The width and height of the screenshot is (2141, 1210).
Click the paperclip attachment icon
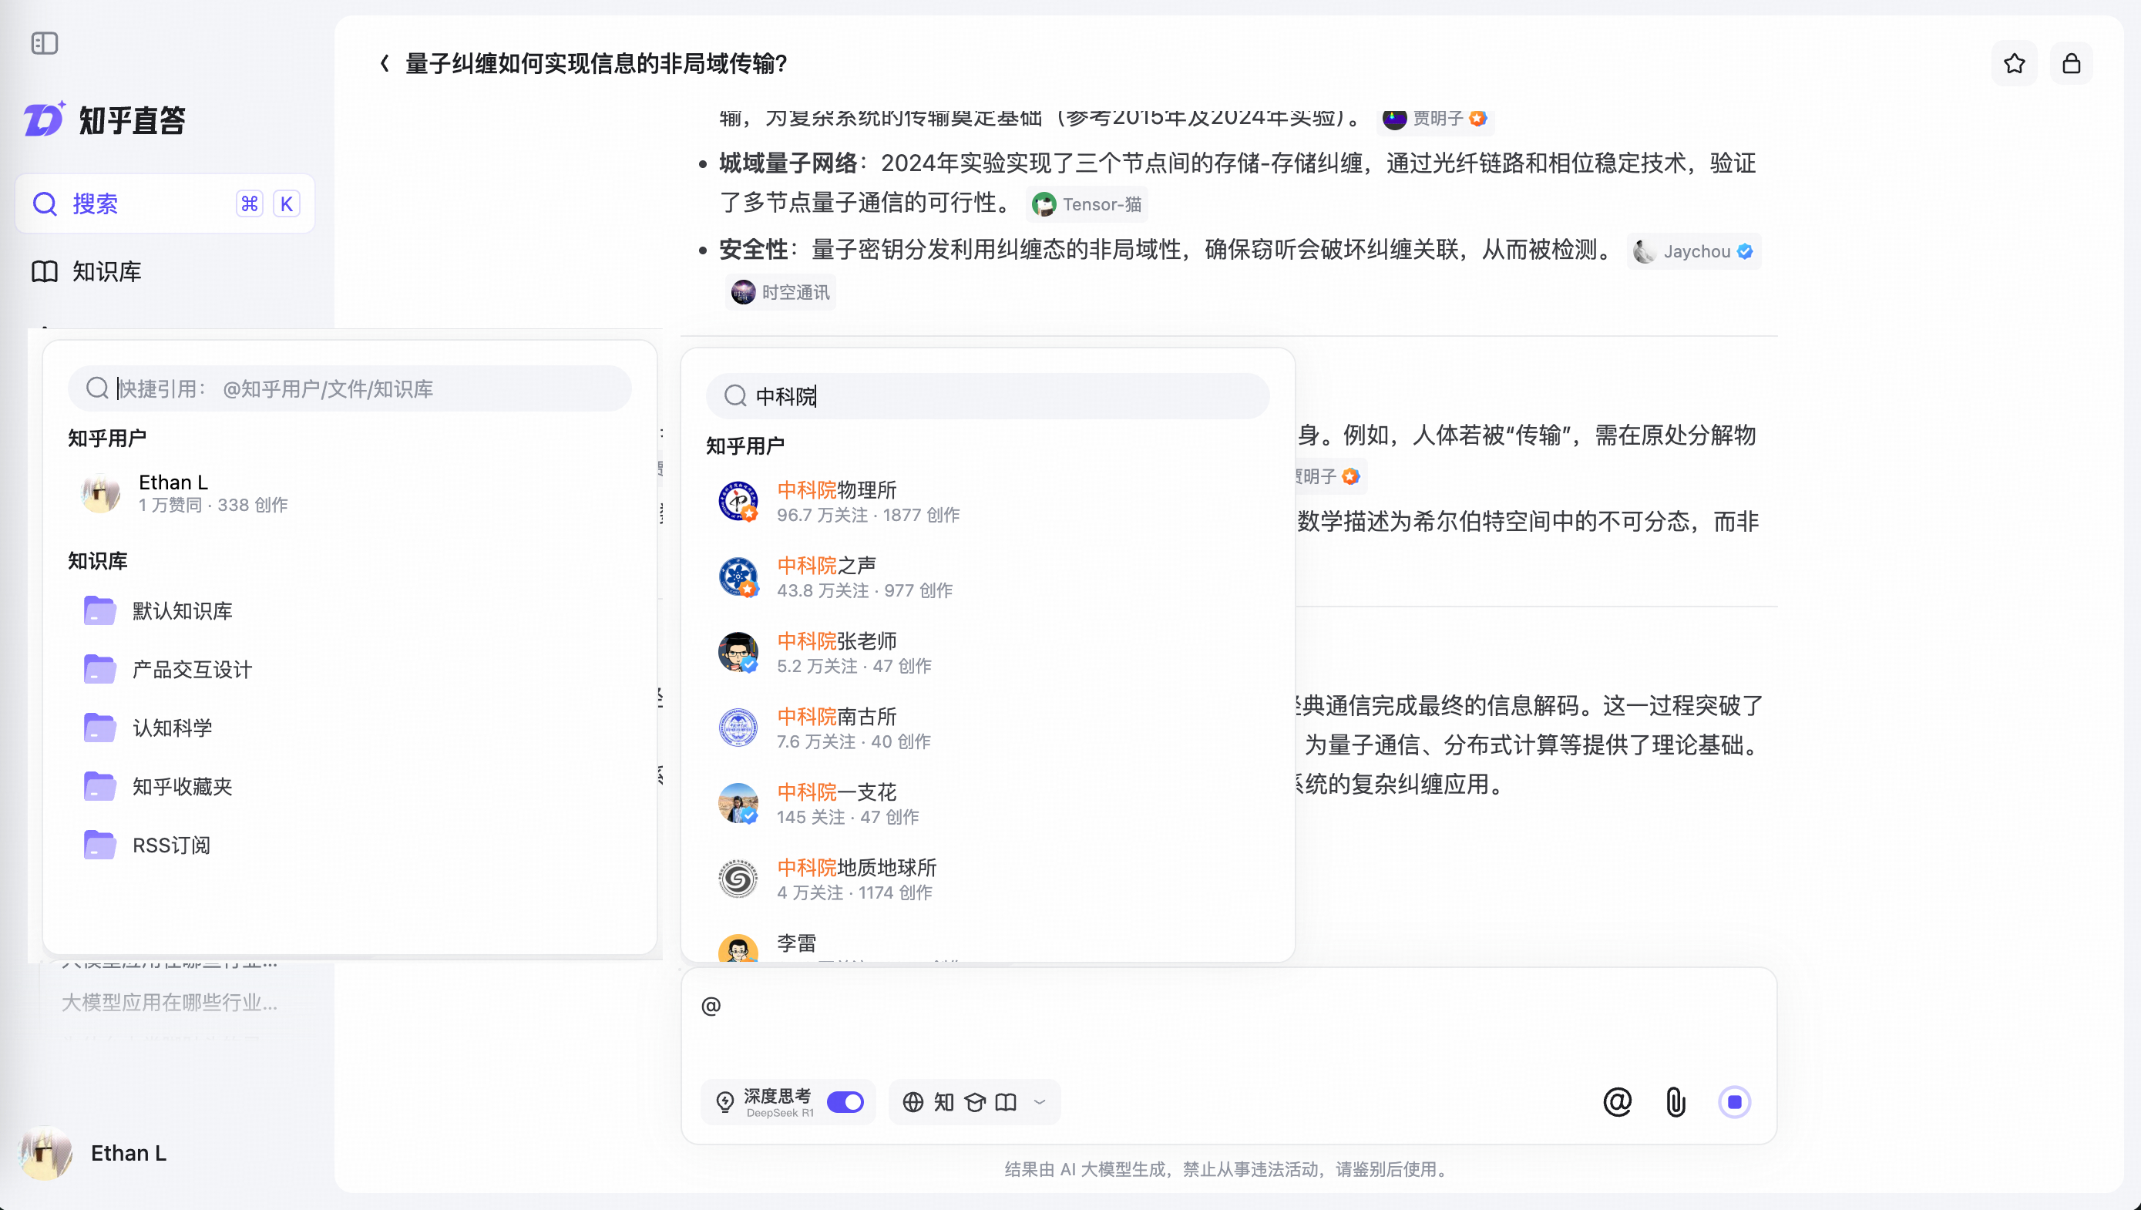coord(1675,1102)
